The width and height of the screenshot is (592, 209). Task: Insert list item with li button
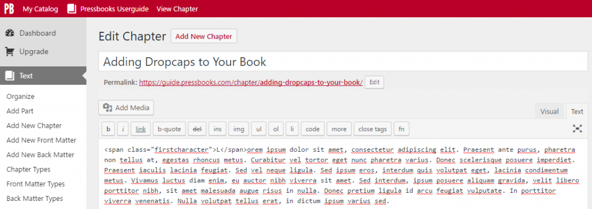click(x=292, y=129)
